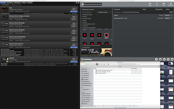The height and width of the screenshot is (109, 174).
Task: Tick the HALion Sonic SE Pro checkbox
Action: pos(71,44)
